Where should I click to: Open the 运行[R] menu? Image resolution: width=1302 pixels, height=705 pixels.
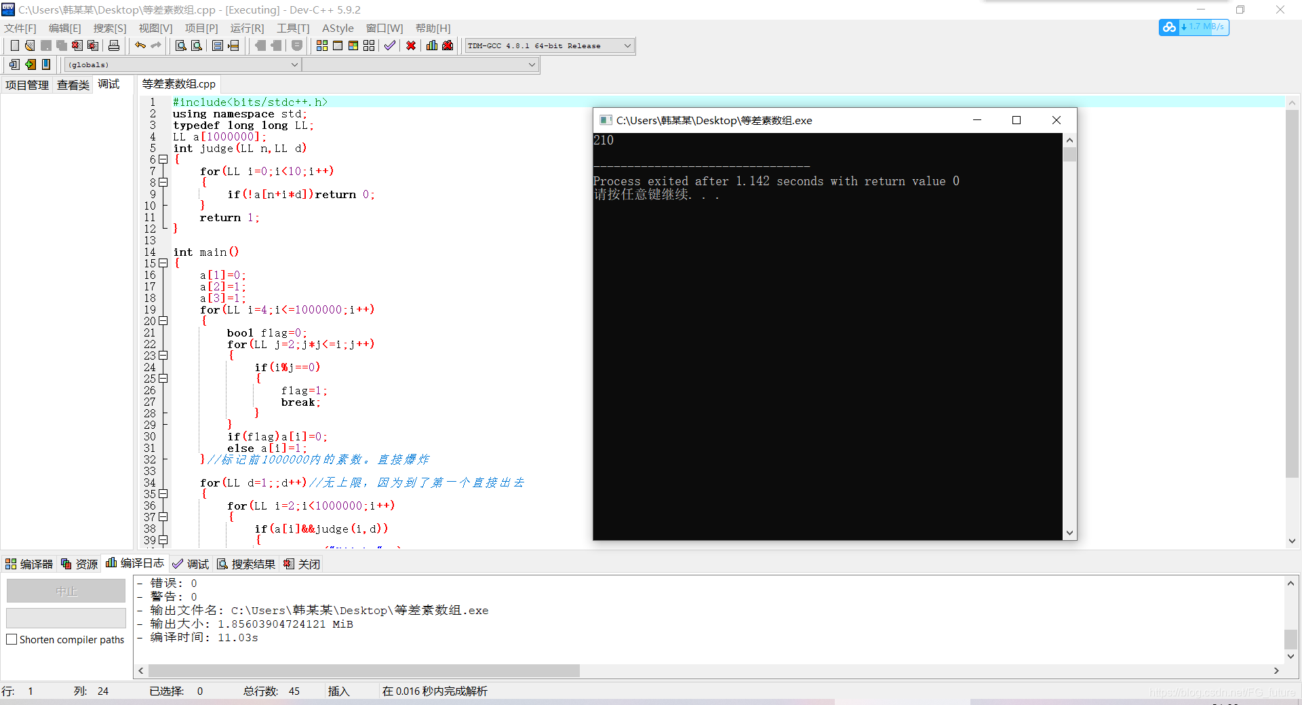pyautogui.click(x=247, y=28)
